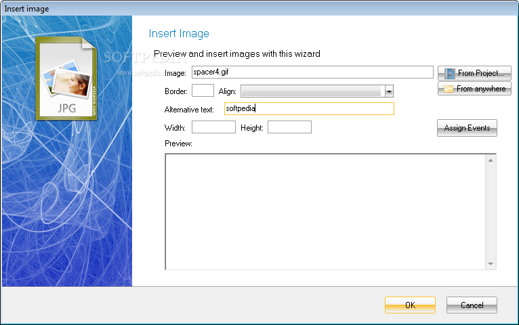Click the Border input box
519x325 pixels.
pyautogui.click(x=203, y=91)
